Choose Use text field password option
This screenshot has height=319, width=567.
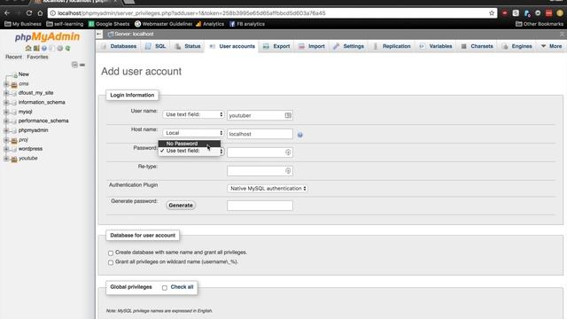(x=189, y=151)
